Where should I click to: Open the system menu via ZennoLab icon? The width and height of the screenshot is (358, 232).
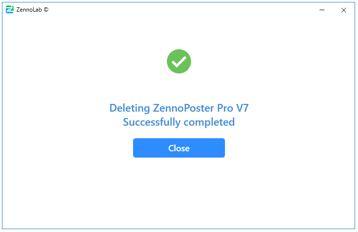pos(10,10)
